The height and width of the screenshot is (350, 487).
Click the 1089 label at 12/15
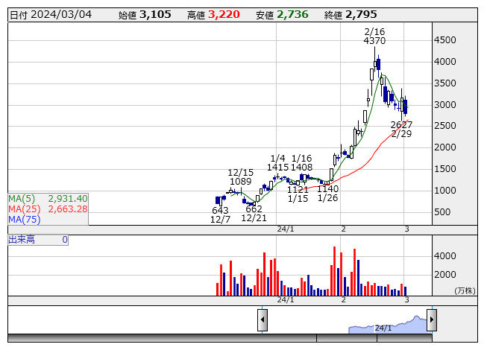240,182
